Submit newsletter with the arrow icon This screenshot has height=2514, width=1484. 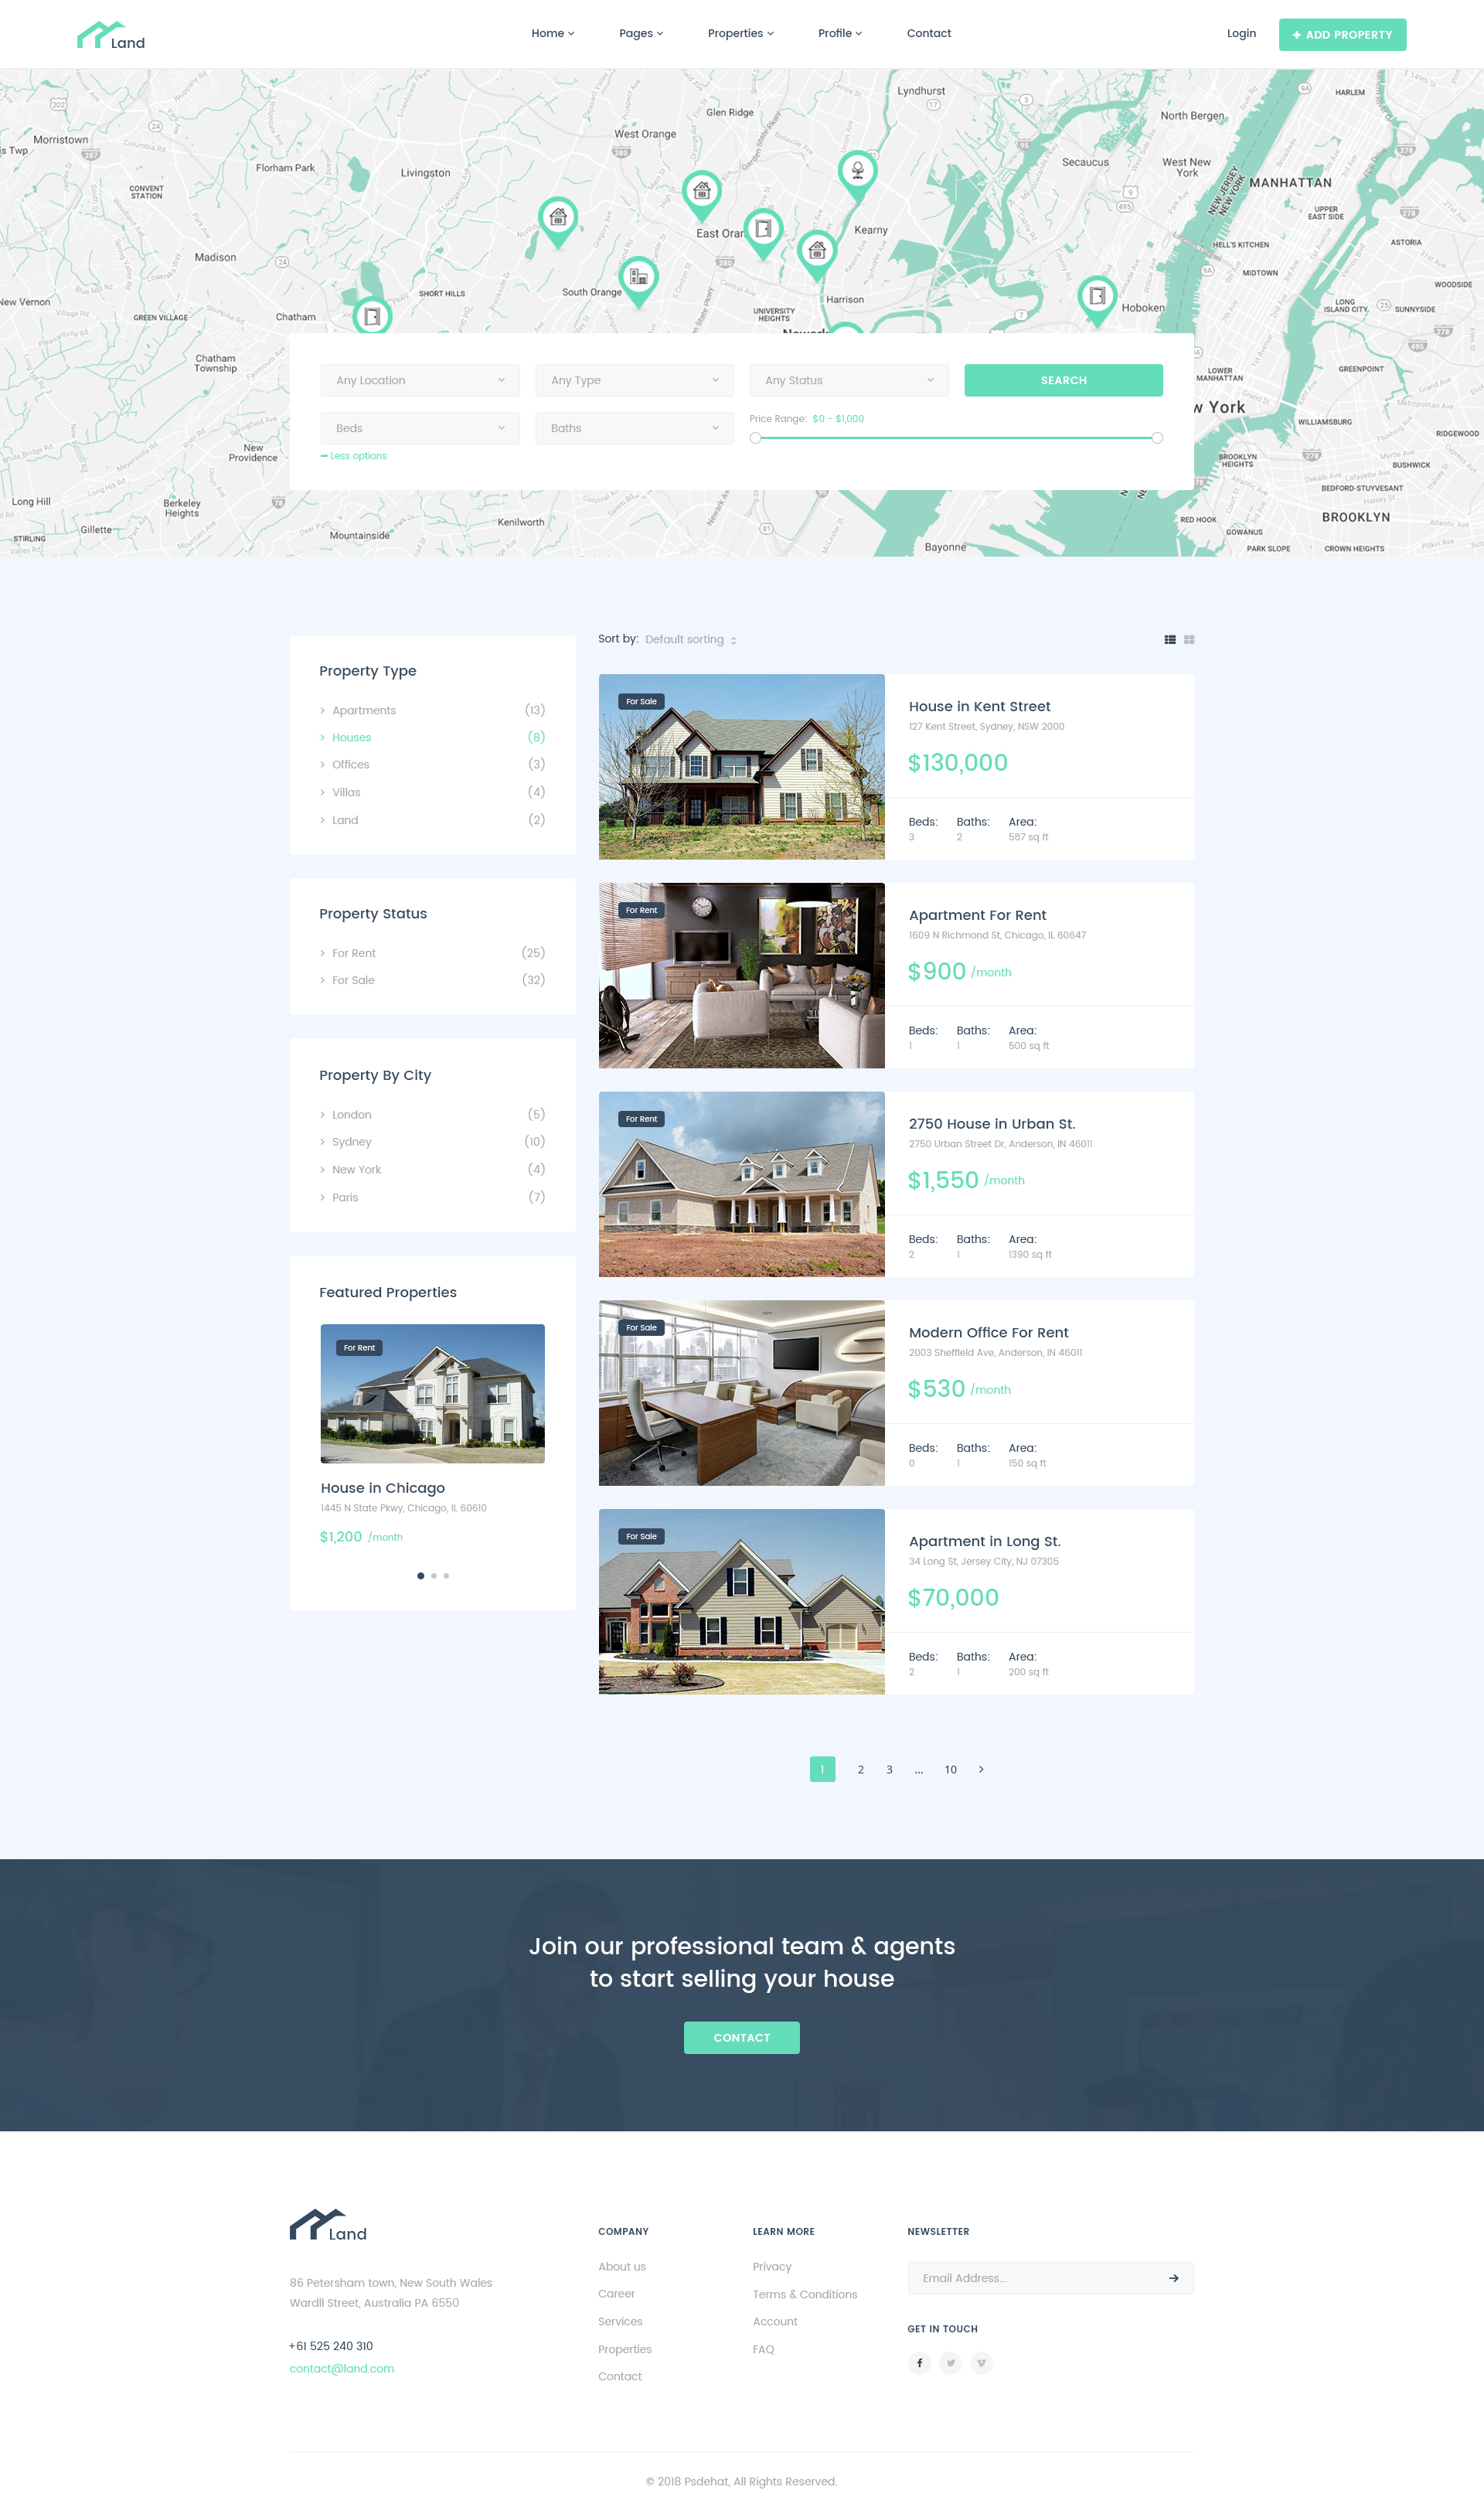(1173, 2278)
